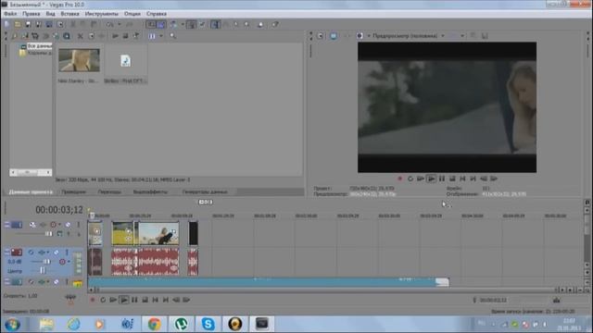
Task: Open Skype from the Windows taskbar
Action: point(208,324)
